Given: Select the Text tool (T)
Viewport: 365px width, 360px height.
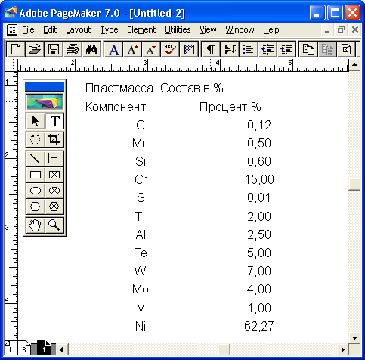Looking at the screenshot, I should tap(54, 121).
